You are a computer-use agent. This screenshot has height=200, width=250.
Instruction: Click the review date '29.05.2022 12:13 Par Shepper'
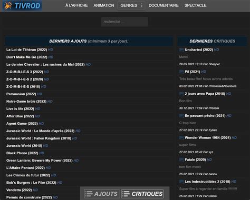pyautogui.click(x=199, y=64)
